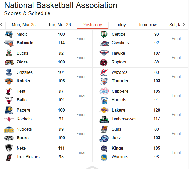
Task: Open Final status of Kings-Warriors game
Action: (176, 152)
